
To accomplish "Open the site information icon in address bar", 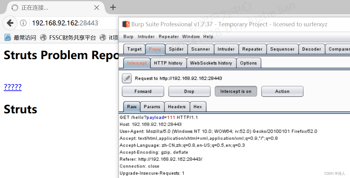I will pyautogui.click(x=23, y=23).
